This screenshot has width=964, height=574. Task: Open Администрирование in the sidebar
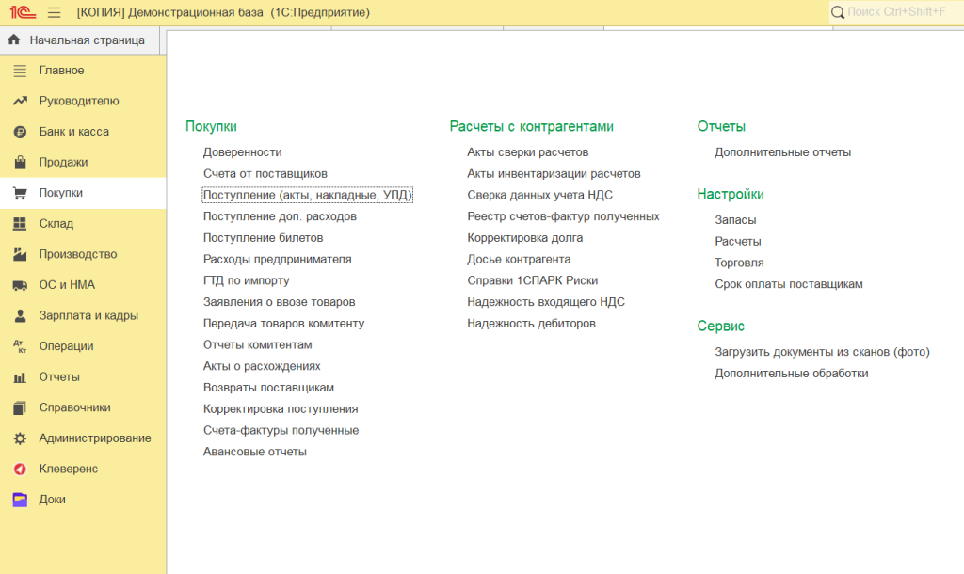point(83,438)
